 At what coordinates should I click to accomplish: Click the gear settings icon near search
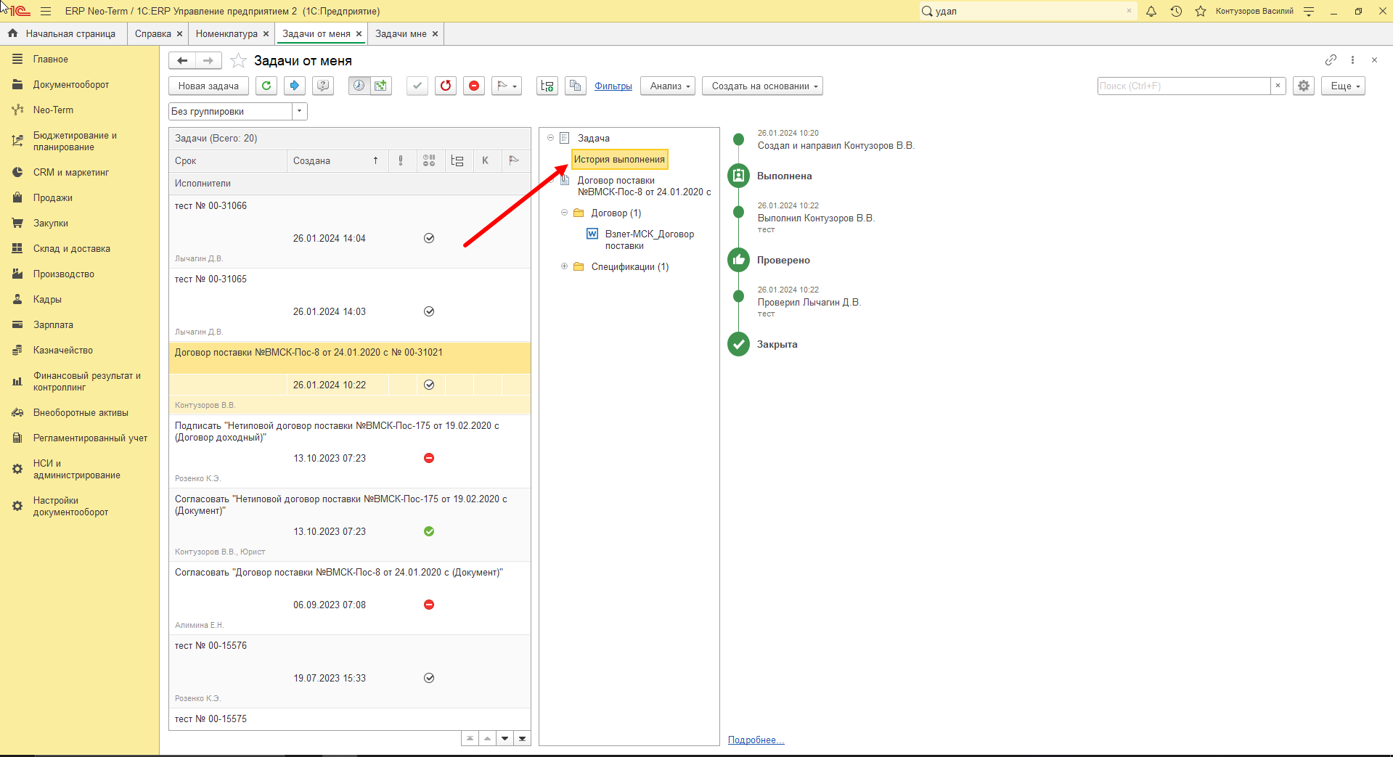[1304, 86]
